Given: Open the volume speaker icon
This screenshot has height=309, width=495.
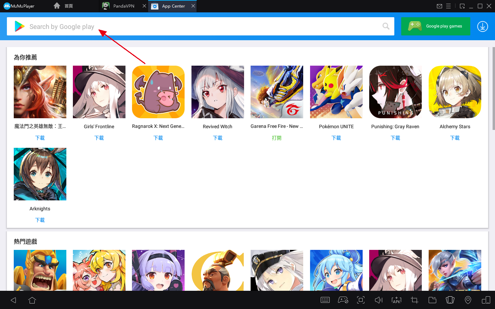Looking at the screenshot, I should [378, 300].
